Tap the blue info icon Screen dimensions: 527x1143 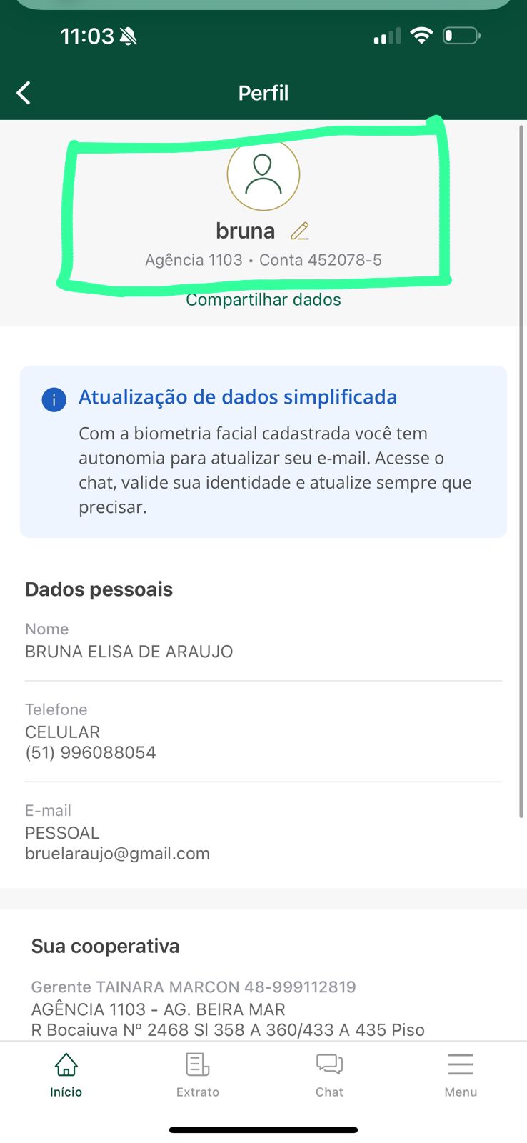click(54, 399)
